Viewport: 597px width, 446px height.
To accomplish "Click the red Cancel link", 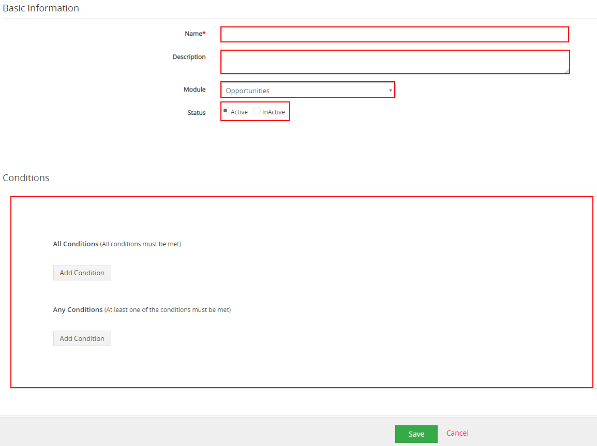I will tap(457, 433).
